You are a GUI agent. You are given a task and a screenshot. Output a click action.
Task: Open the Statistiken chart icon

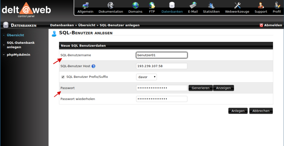(x=211, y=6)
